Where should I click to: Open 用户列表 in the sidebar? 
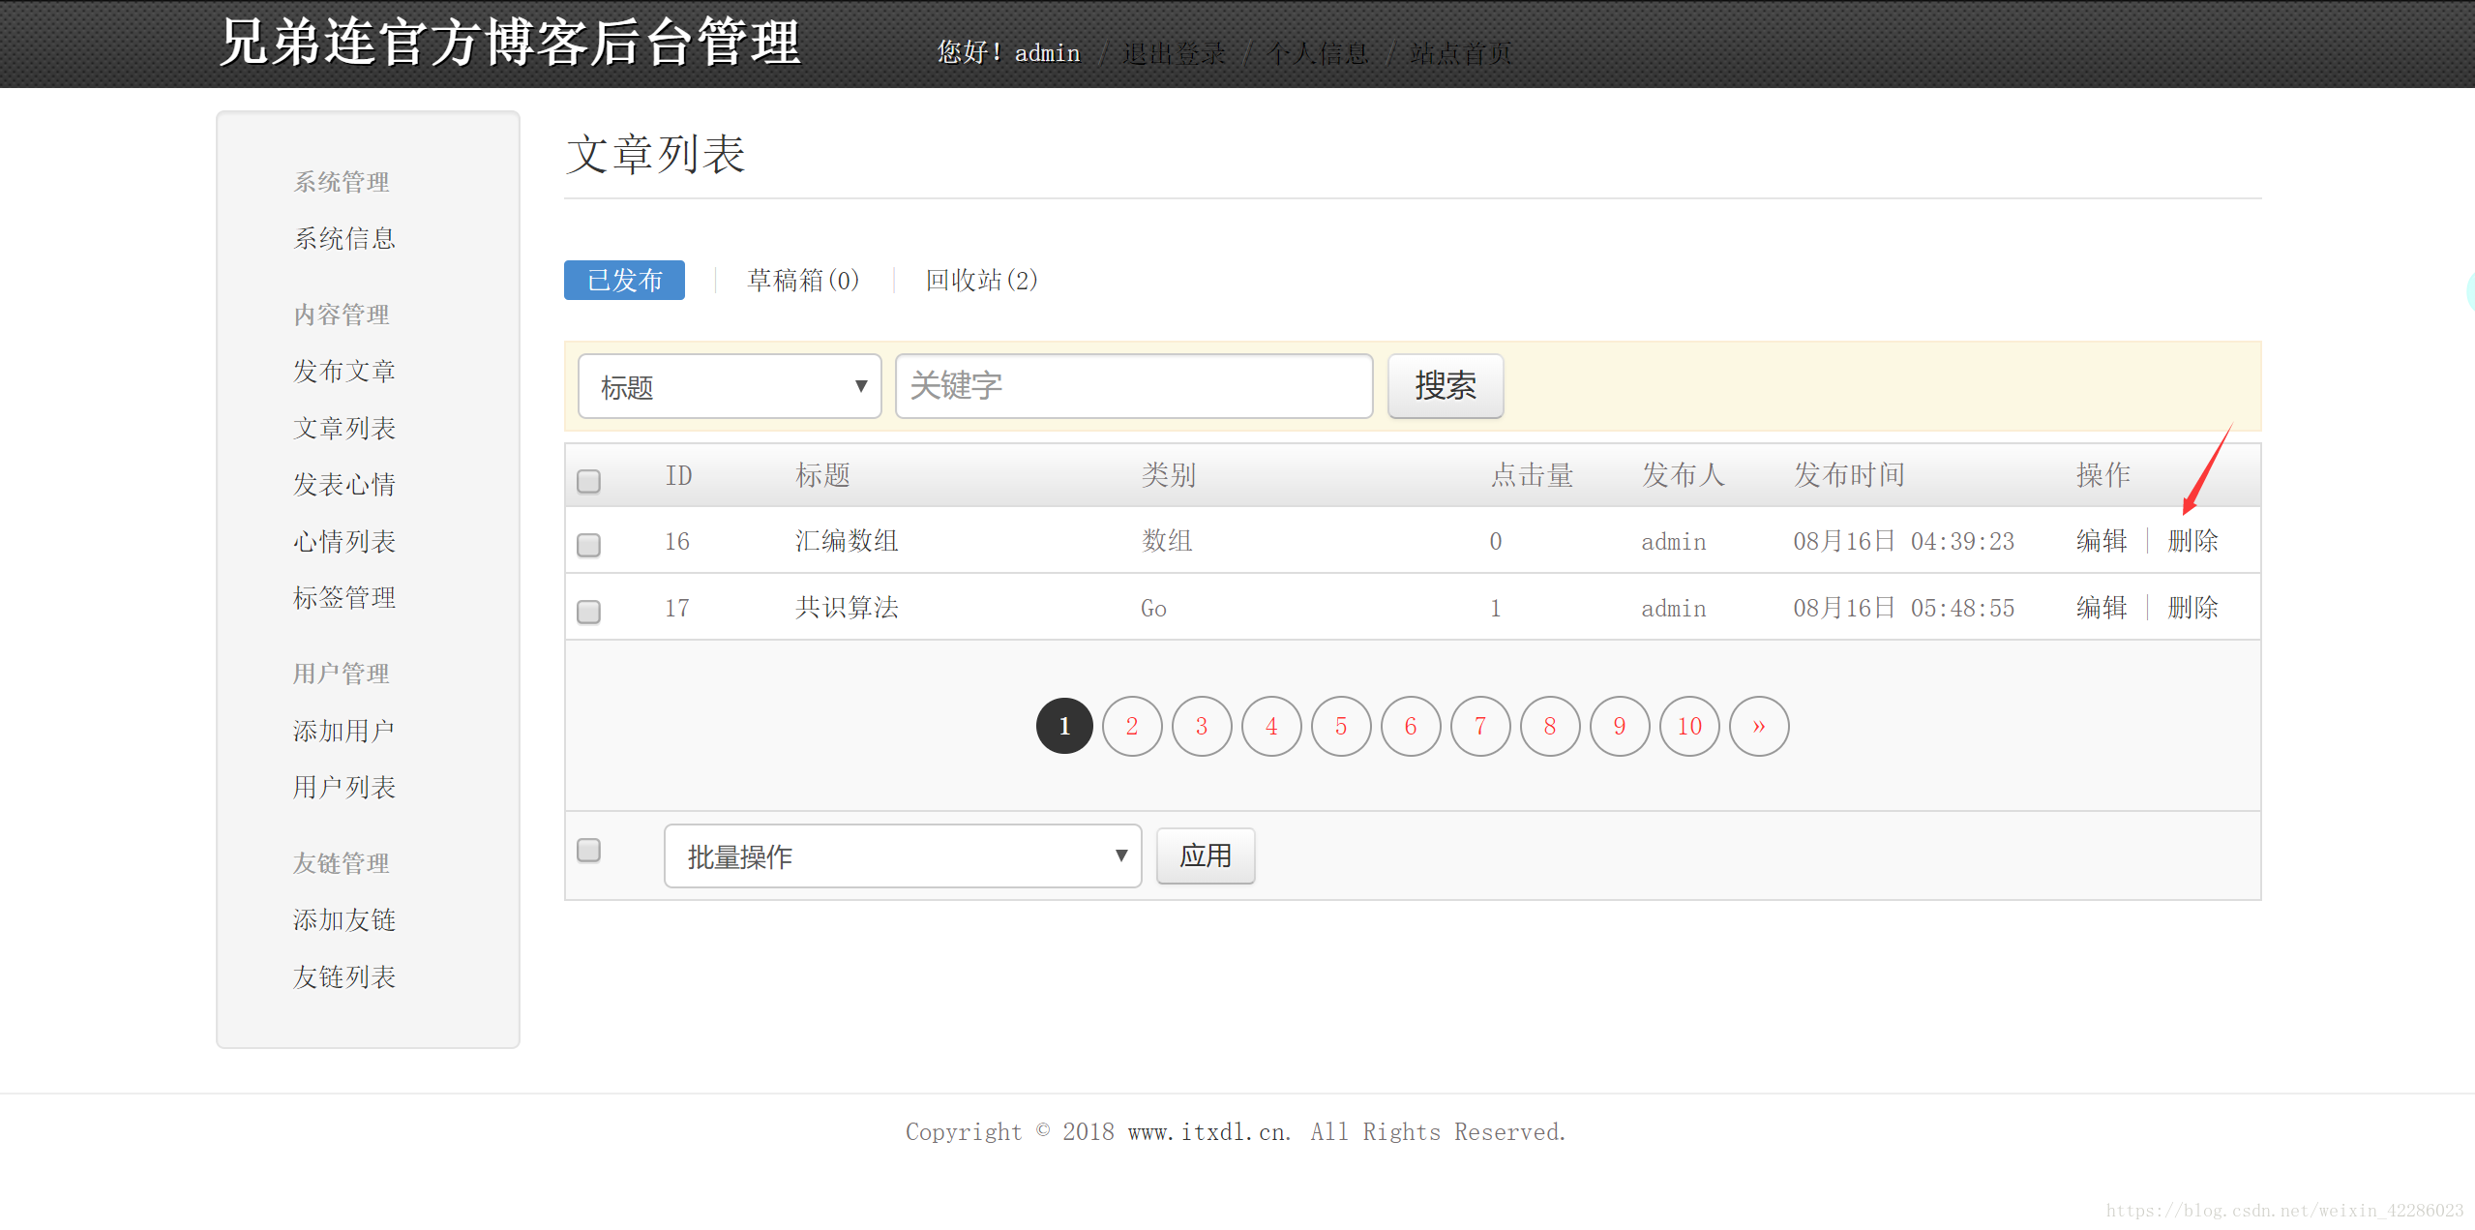(344, 787)
